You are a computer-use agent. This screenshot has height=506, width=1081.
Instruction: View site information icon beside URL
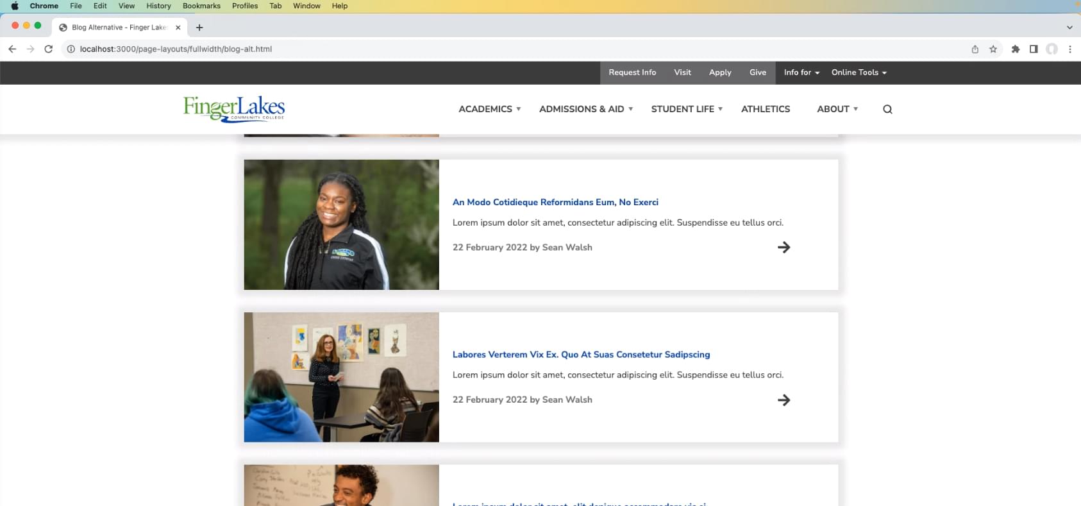tap(71, 49)
